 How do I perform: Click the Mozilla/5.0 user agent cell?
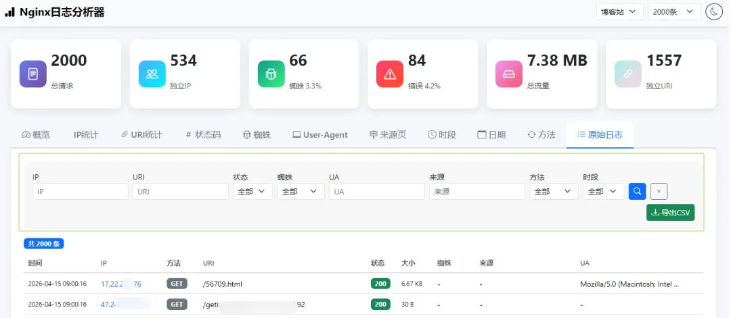(629, 284)
